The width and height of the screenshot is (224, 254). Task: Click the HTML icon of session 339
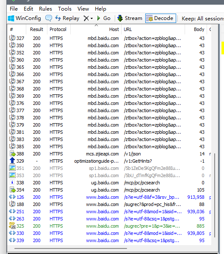tap(12, 240)
